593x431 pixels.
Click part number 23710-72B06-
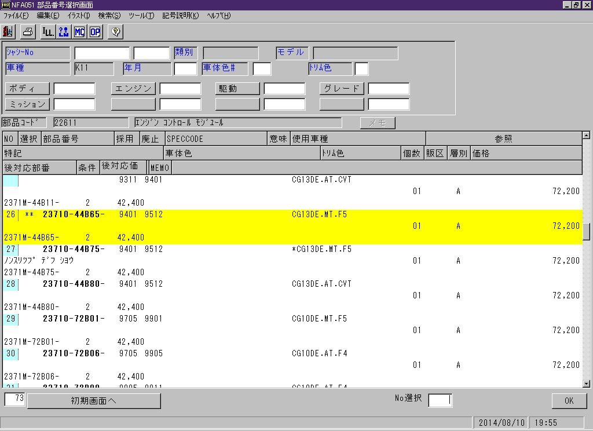pyautogui.click(x=74, y=354)
